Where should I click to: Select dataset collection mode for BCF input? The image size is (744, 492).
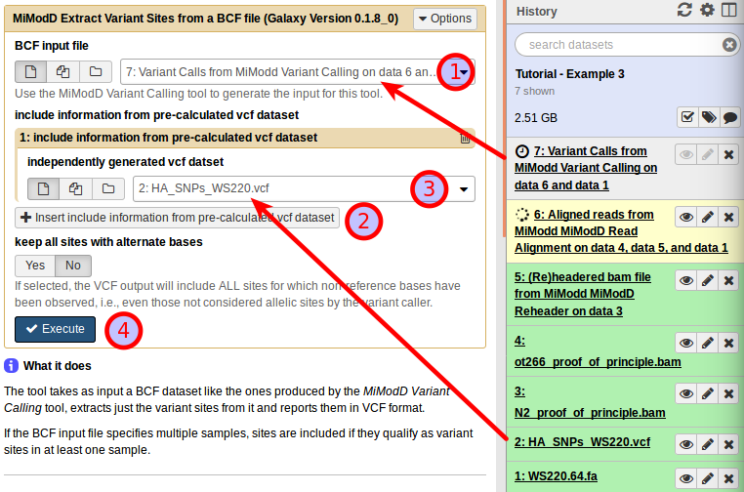tap(96, 71)
